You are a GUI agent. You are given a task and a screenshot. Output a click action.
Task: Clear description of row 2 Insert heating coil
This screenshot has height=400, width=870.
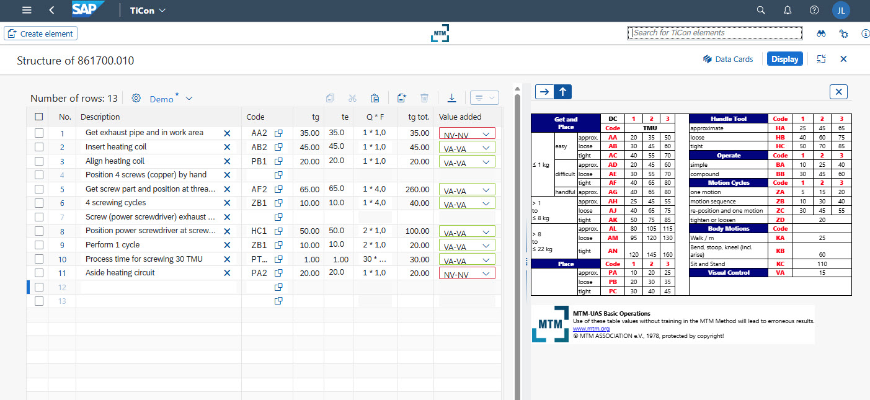click(x=227, y=147)
